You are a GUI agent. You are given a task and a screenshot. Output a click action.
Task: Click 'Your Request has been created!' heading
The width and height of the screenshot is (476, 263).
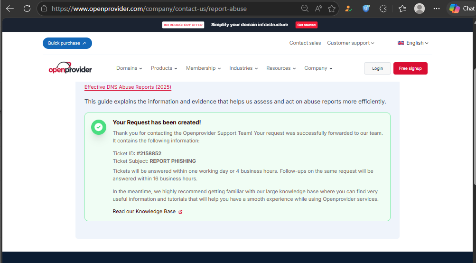[157, 122]
